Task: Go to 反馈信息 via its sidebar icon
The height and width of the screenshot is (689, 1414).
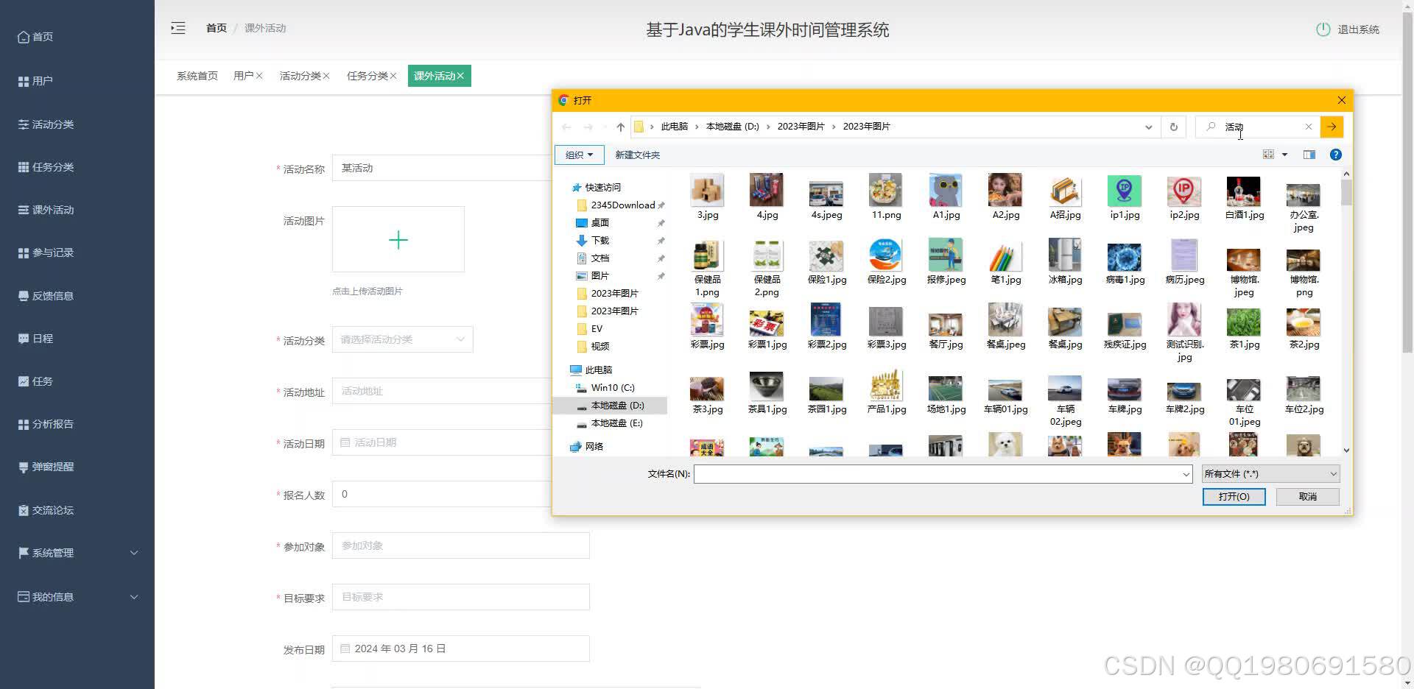Action: [51, 295]
